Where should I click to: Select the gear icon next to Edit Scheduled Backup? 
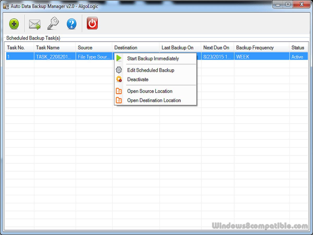point(119,70)
